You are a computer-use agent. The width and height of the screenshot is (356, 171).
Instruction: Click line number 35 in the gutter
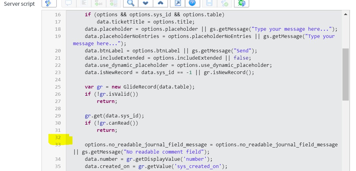pos(58,166)
